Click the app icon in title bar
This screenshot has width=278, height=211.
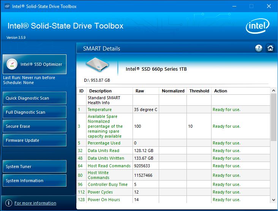(x=7, y=6)
